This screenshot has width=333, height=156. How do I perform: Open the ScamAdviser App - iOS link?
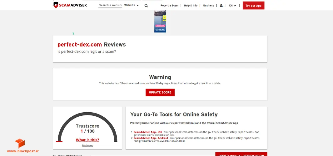(148, 132)
